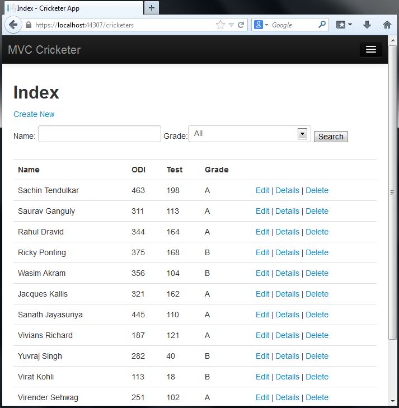
Task: Delete Saurav Ganguly's record
Action: pyautogui.click(x=317, y=211)
